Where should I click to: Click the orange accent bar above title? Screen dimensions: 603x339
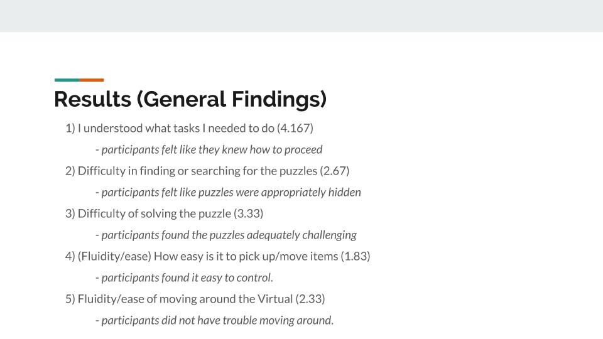[92, 80]
